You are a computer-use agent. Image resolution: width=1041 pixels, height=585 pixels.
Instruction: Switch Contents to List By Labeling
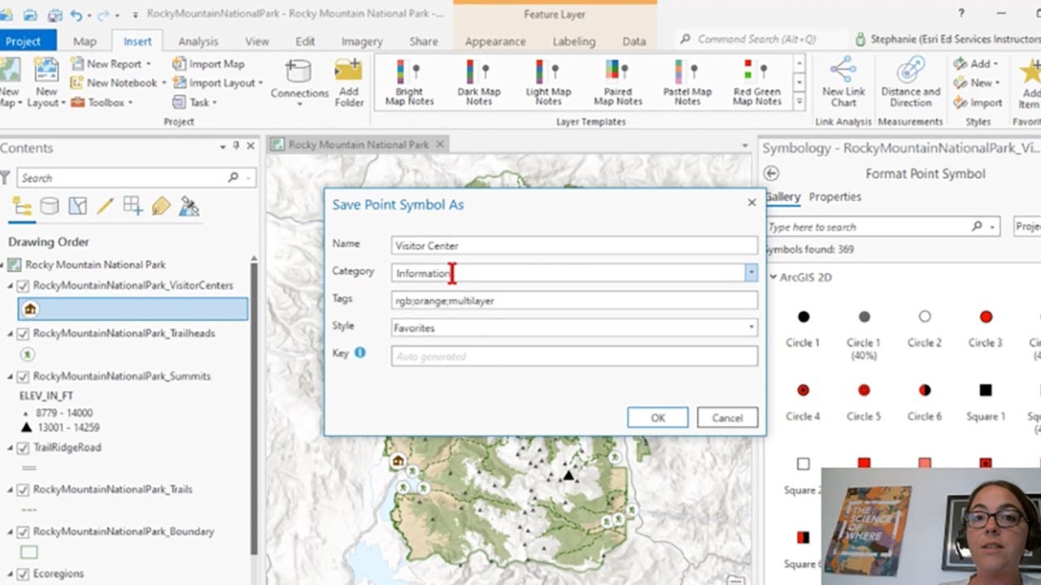click(x=161, y=206)
